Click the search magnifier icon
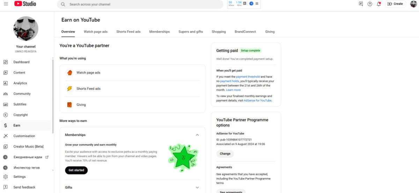Image resolution: width=419 pixels, height=193 pixels. coord(63,4)
